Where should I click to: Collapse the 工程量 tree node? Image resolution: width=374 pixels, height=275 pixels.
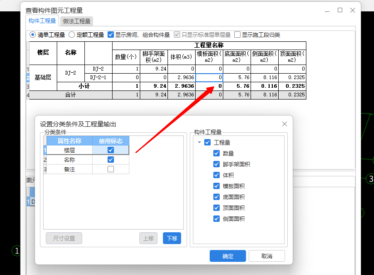pos(199,142)
